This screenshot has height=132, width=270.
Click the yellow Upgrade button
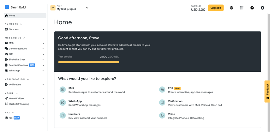click(216, 8)
